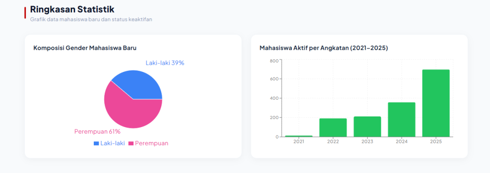Toggle the Laki-laki legend entry
Image resolution: width=490 pixels, height=173 pixels.
[x=110, y=143]
